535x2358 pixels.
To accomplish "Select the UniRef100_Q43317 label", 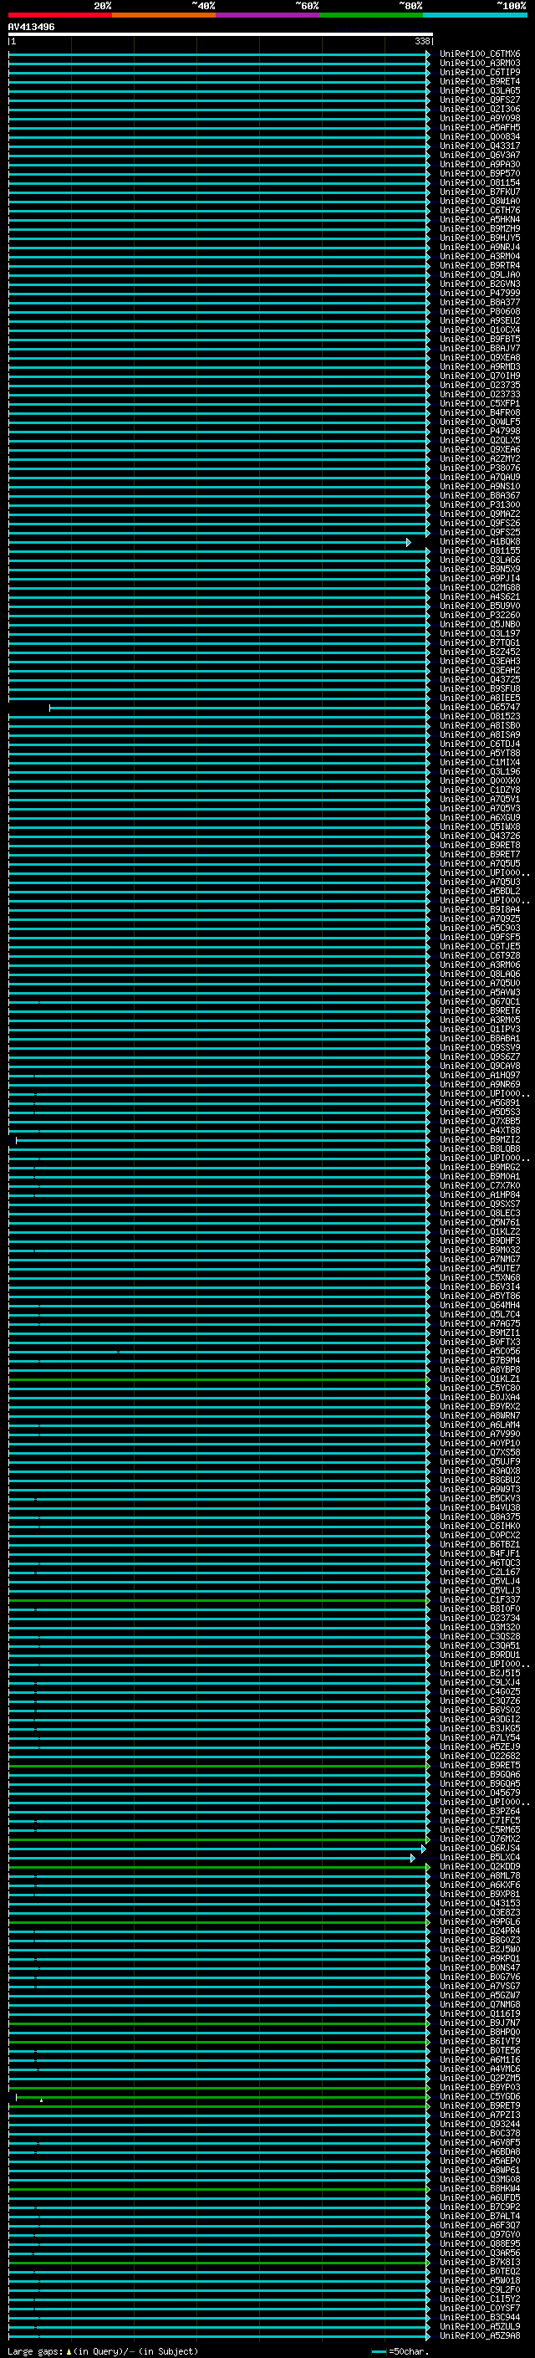I will pyautogui.click(x=480, y=146).
